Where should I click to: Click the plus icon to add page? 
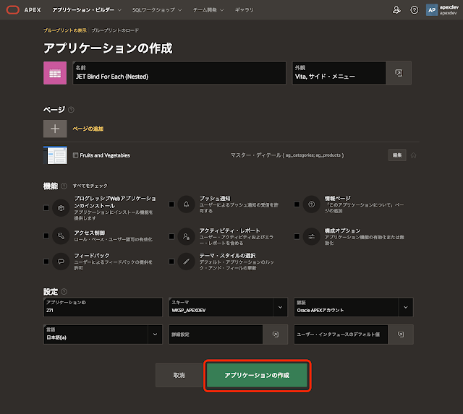(x=55, y=129)
